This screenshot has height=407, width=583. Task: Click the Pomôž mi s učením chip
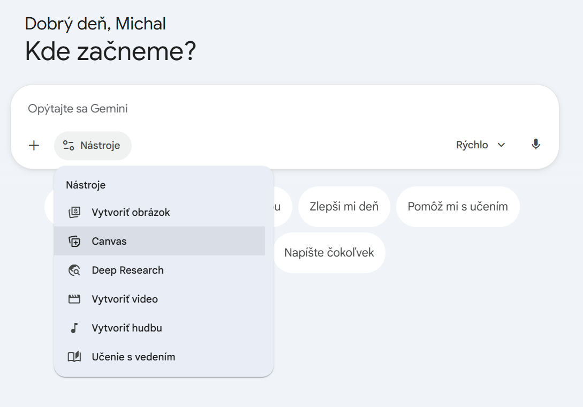click(x=458, y=207)
